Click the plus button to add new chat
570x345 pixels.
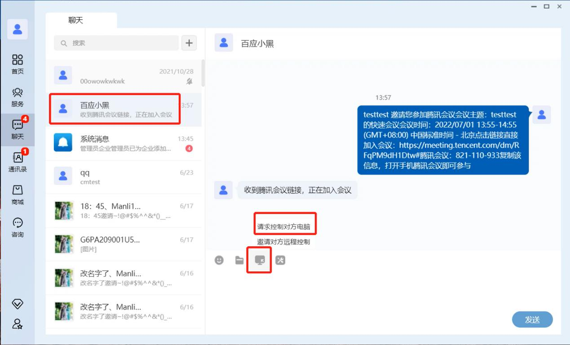coord(189,43)
